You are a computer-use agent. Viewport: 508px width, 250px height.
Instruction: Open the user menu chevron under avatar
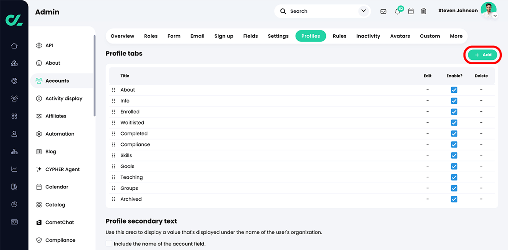coord(495,15)
